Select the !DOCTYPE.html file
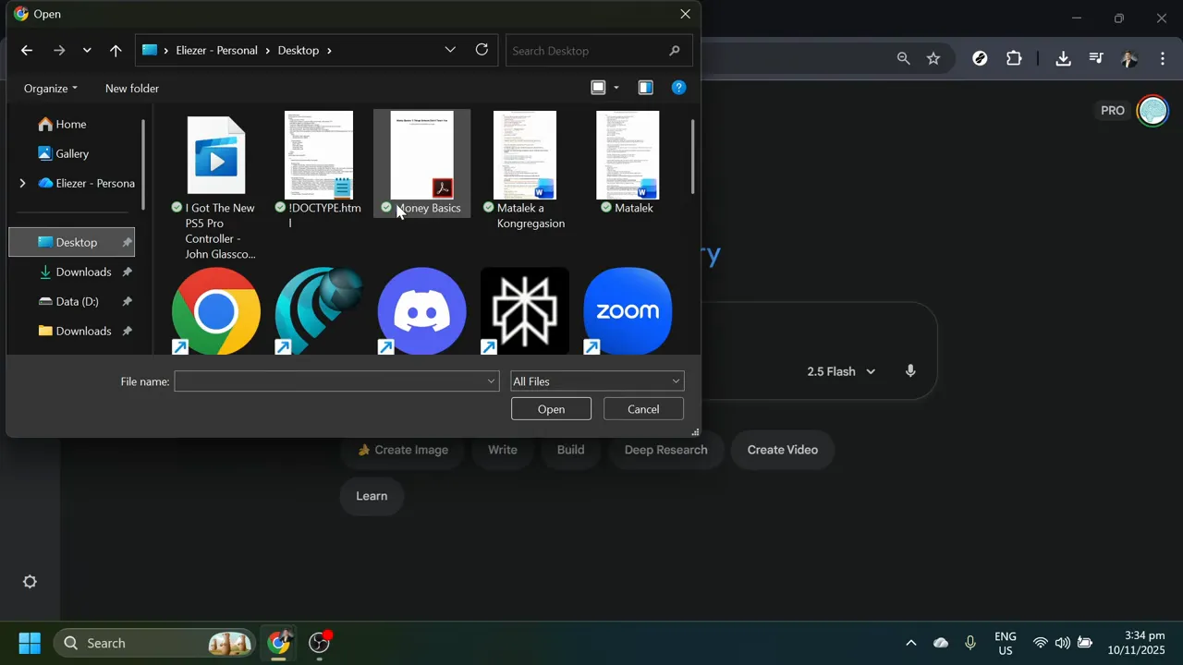 pos(319,171)
